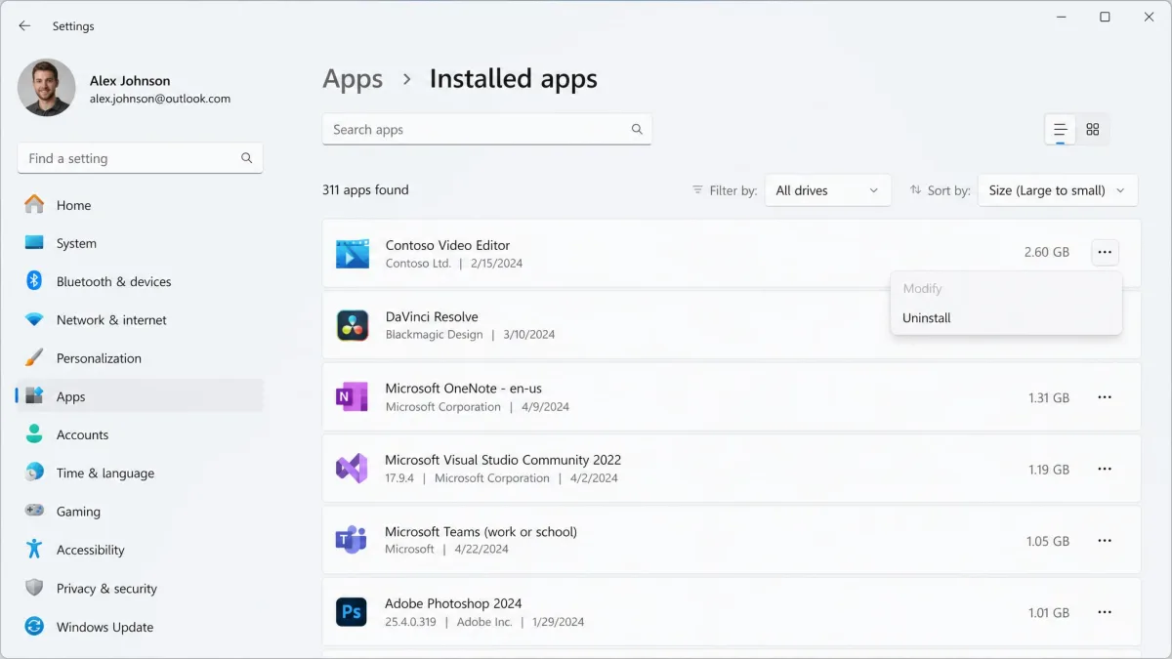Open the Sort by Size dropdown
The image size is (1172, 659).
[1058, 190]
